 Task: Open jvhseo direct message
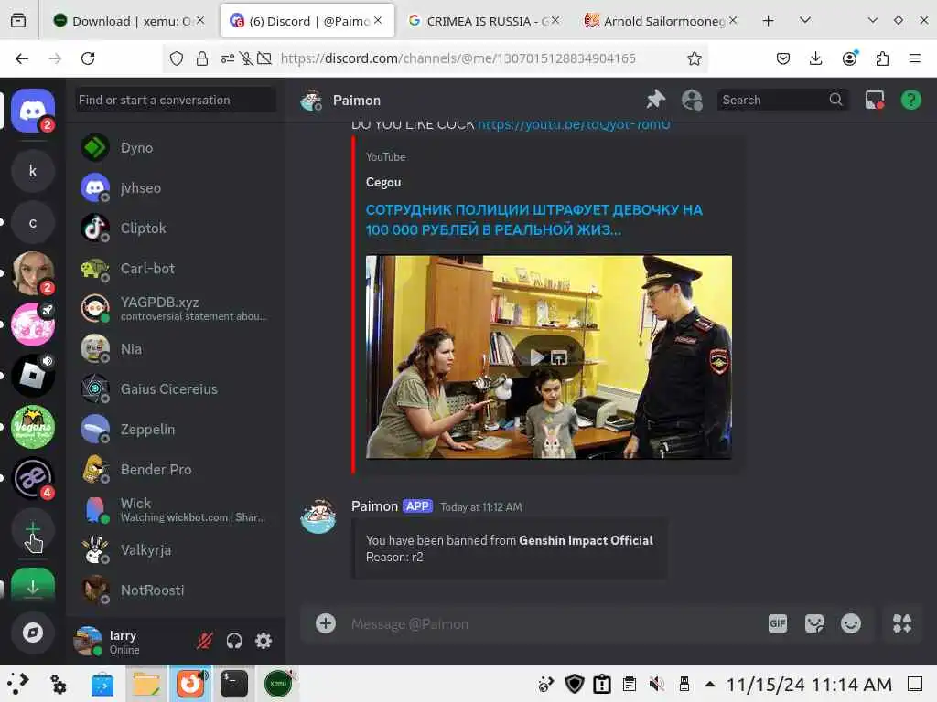(x=176, y=188)
